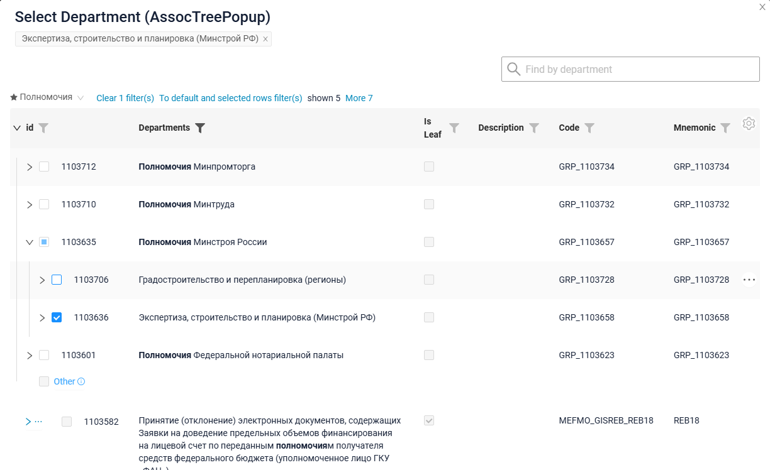This screenshot has height=470, width=770.
Task: Expand row 1103582 using blue chevron
Action: [28, 422]
